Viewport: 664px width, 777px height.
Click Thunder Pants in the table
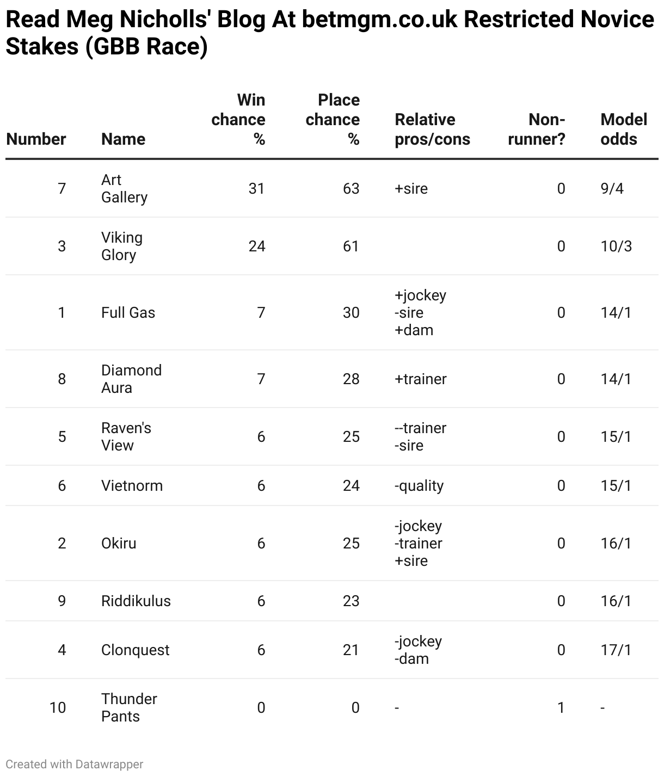pyautogui.click(x=129, y=707)
